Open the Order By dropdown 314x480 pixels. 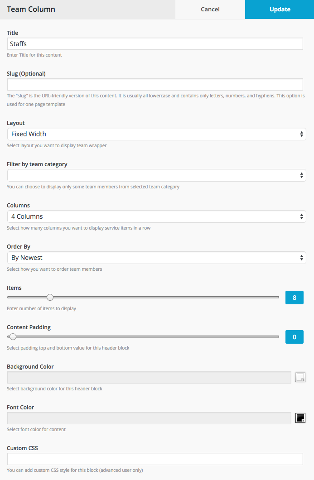pyautogui.click(x=156, y=258)
